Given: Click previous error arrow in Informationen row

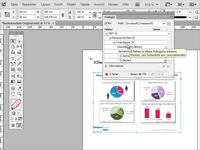Looking at the screenshot, I should pos(163,66).
